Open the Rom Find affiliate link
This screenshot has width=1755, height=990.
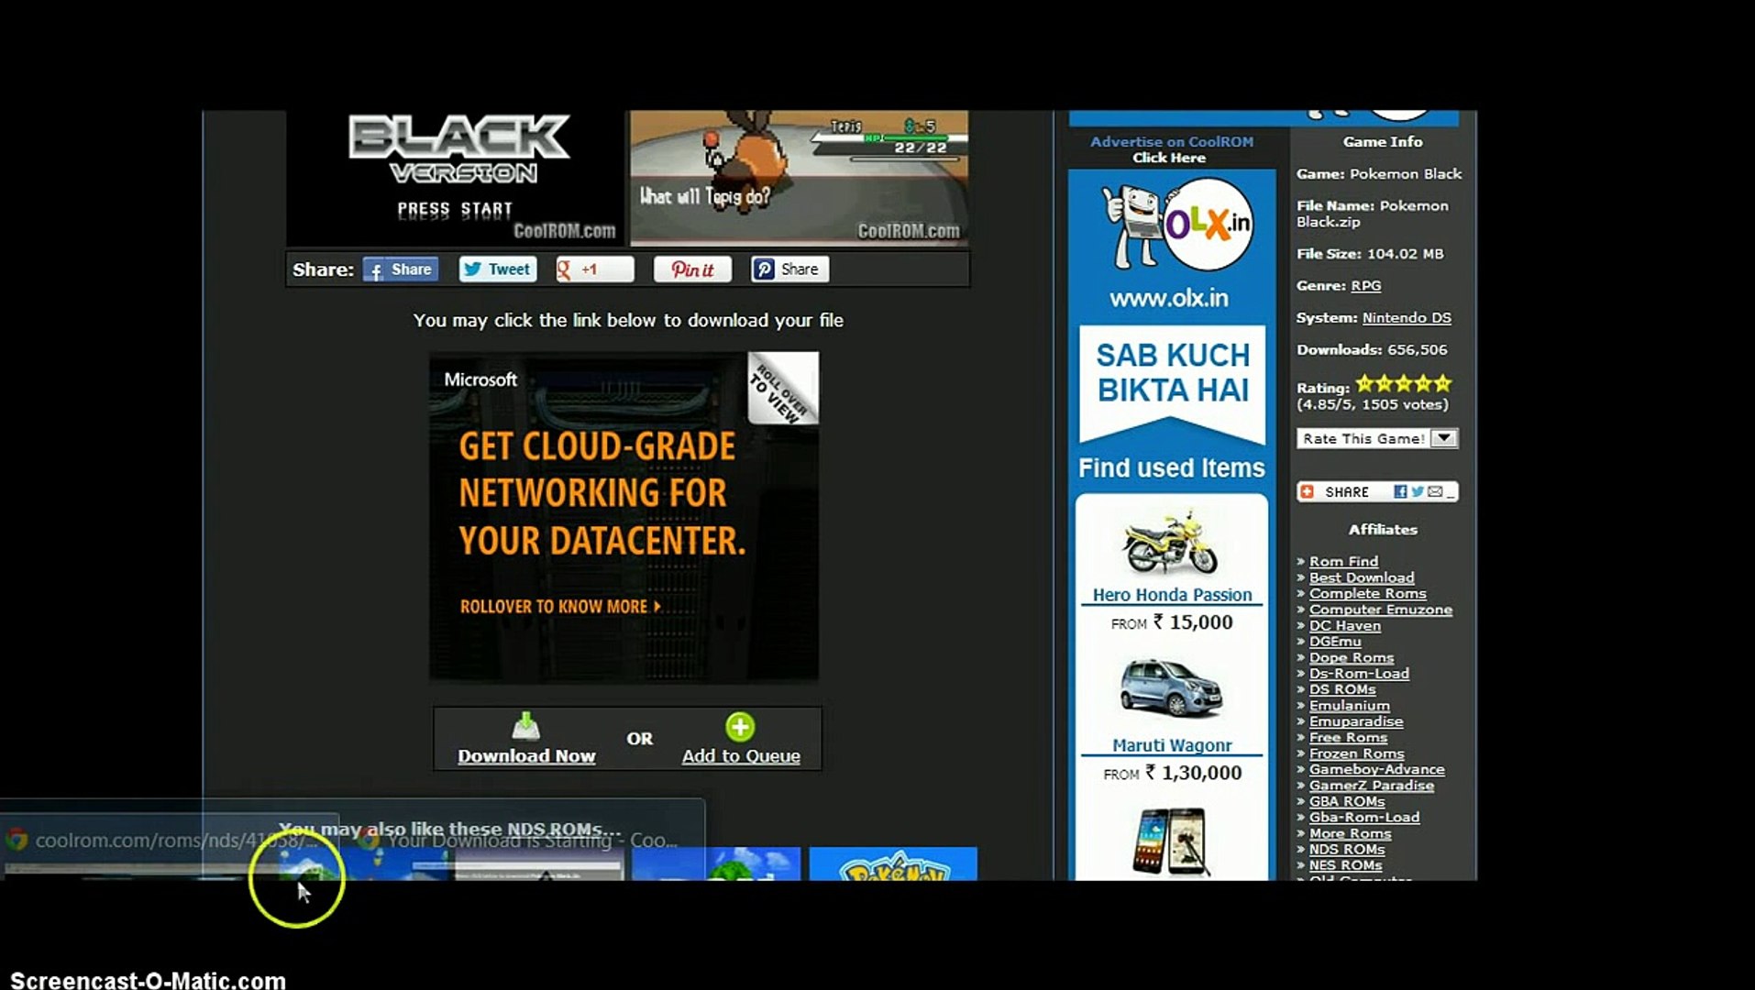pos(1343,562)
